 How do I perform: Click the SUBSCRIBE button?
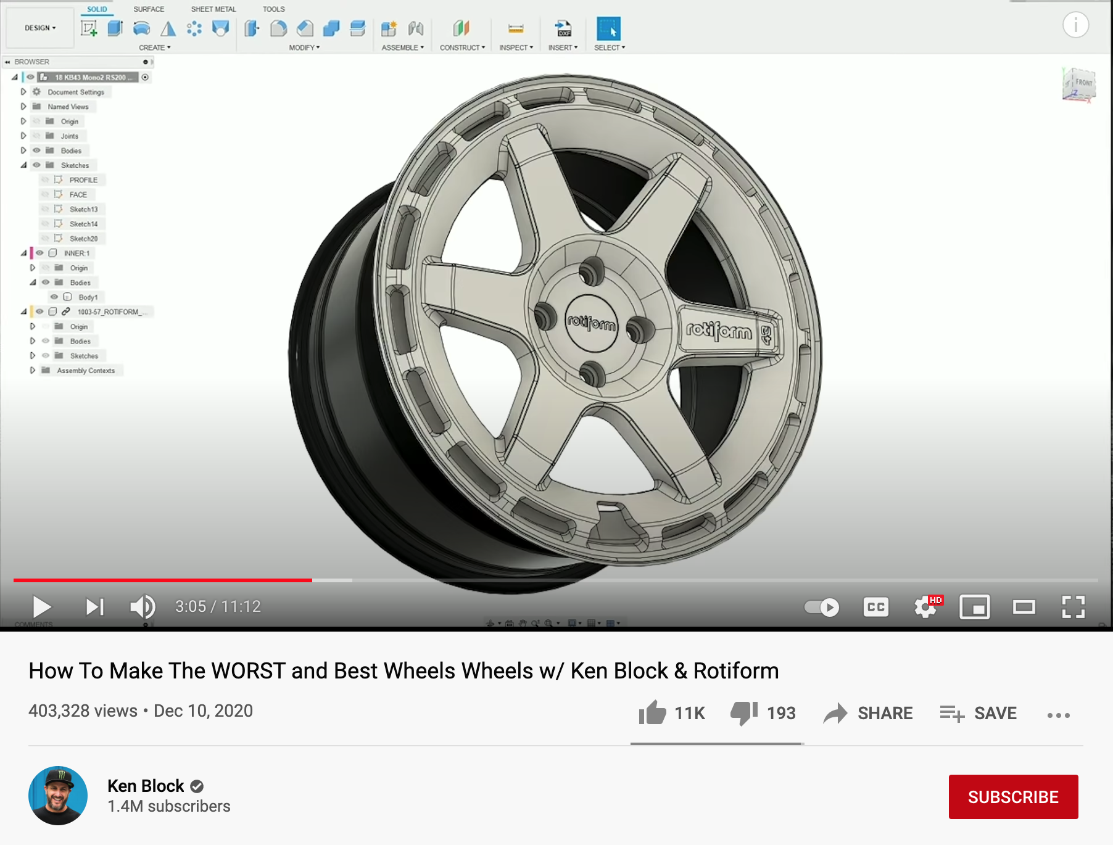(x=1014, y=797)
